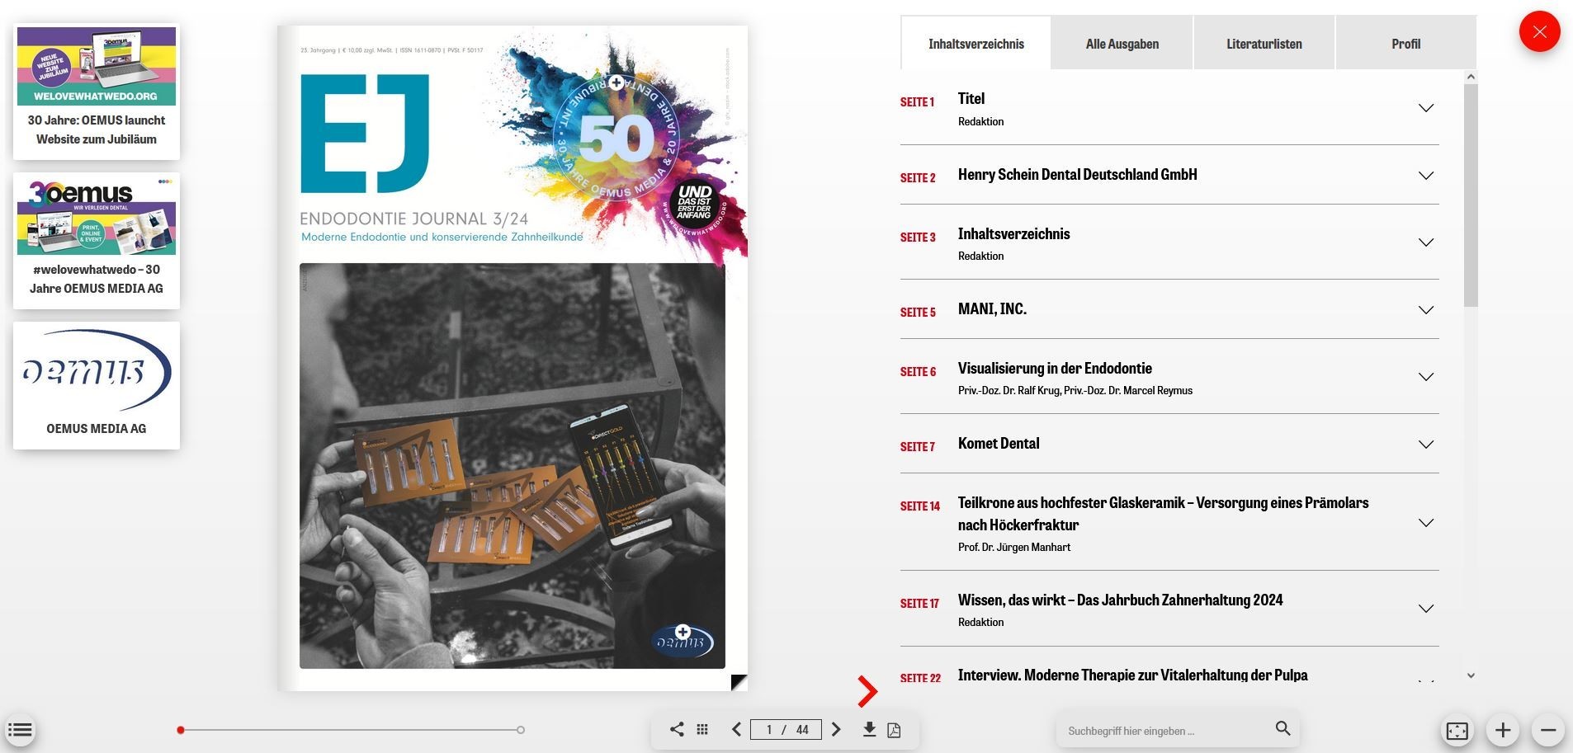This screenshot has height=753, width=1573.
Task: Click the SEITE 14 label
Action: 919,506
